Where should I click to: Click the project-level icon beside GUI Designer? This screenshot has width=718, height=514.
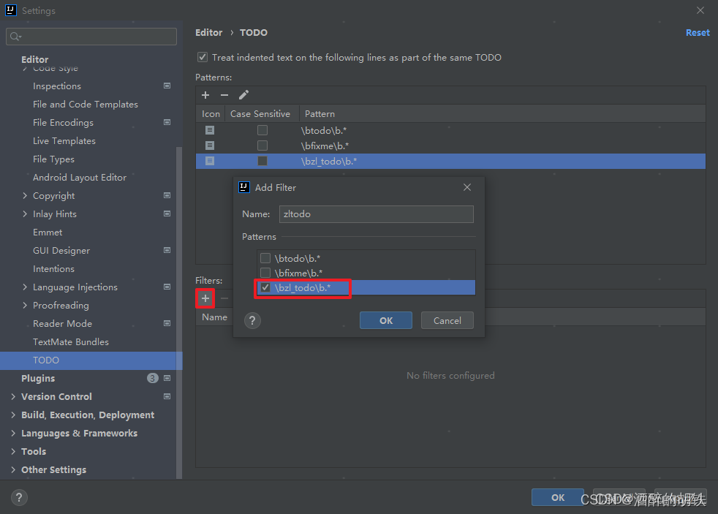[167, 250]
